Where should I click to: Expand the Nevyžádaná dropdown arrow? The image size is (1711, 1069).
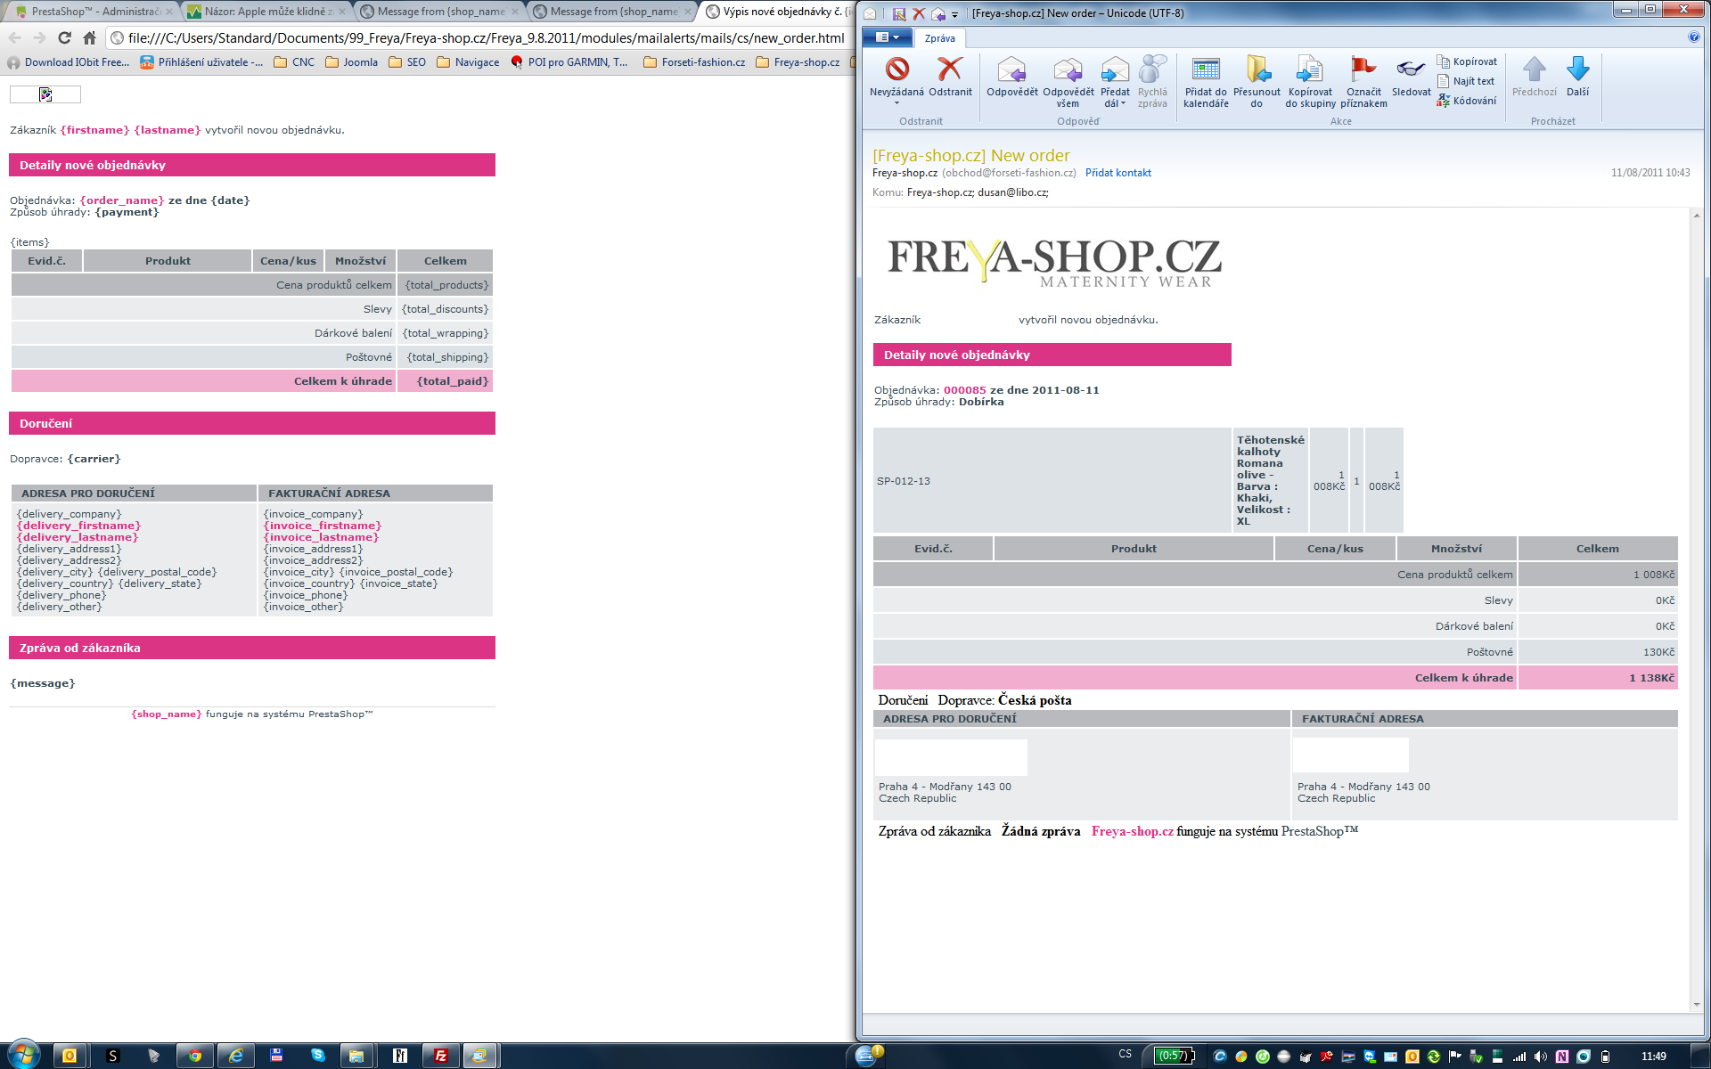896,104
